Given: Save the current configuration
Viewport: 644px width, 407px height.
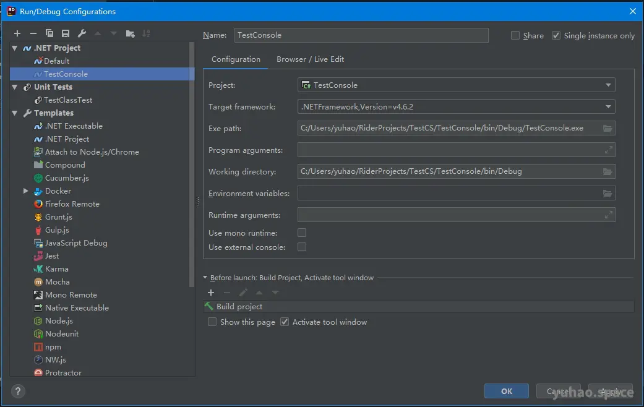Looking at the screenshot, I should pyautogui.click(x=65, y=33).
